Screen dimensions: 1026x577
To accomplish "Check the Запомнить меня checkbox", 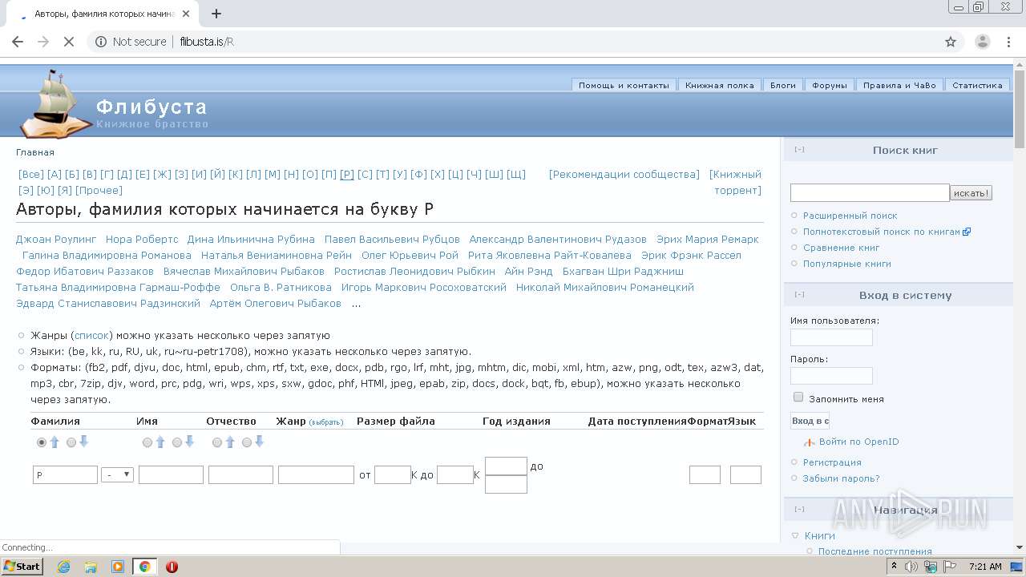I will [798, 397].
